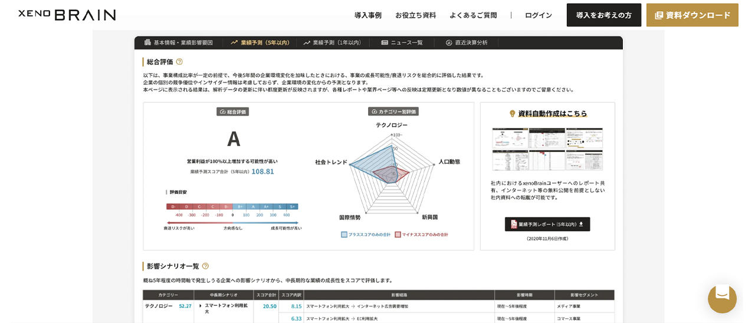Click the xenoBRAIN logo
This screenshot has width=755, height=323.
(x=67, y=15)
